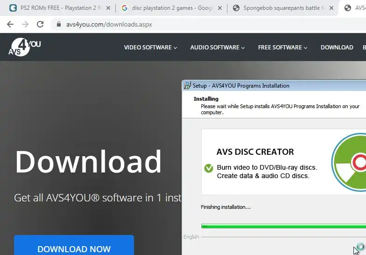Image resolution: width=366 pixels, height=255 pixels.
Task: Focus the address bar showing avs4you.com/downloads.aspx
Action: (x=208, y=24)
